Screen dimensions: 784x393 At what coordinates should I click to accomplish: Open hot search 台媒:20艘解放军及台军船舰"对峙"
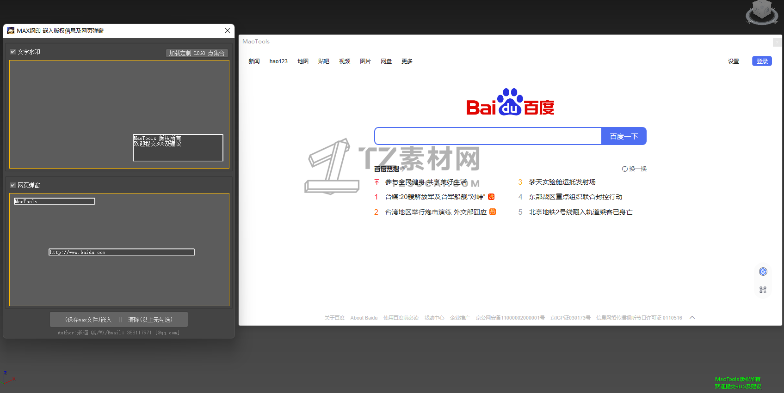pyautogui.click(x=435, y=197)
